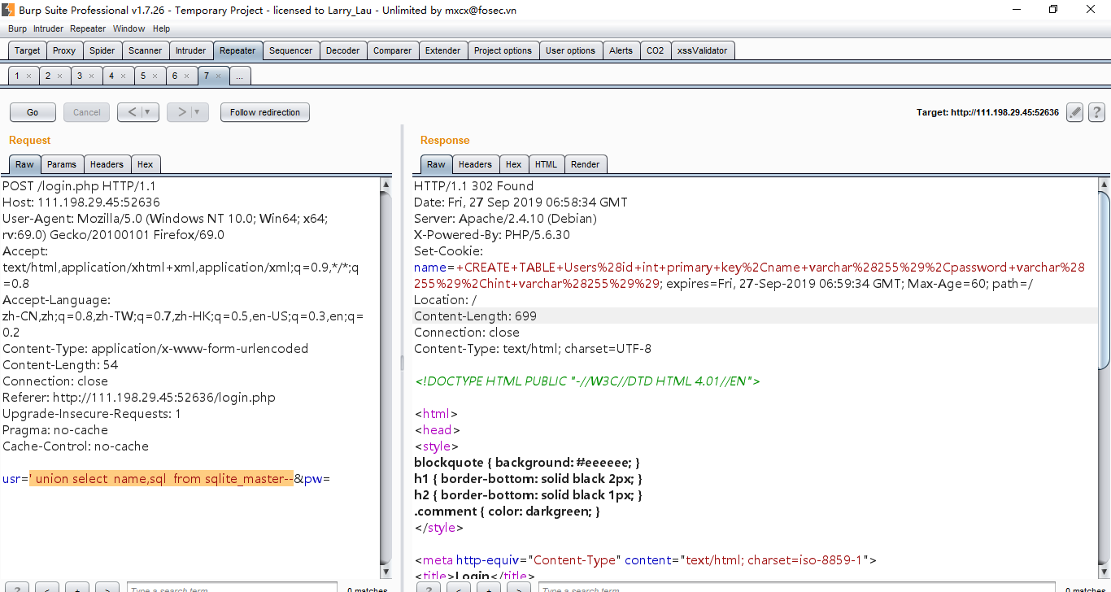
Task: Click request pane scroll-down arrow
Action: [386, 572]
